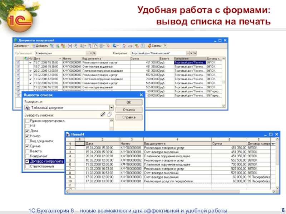Enable the Ручная корректировка checkbox

click(27, 121)
